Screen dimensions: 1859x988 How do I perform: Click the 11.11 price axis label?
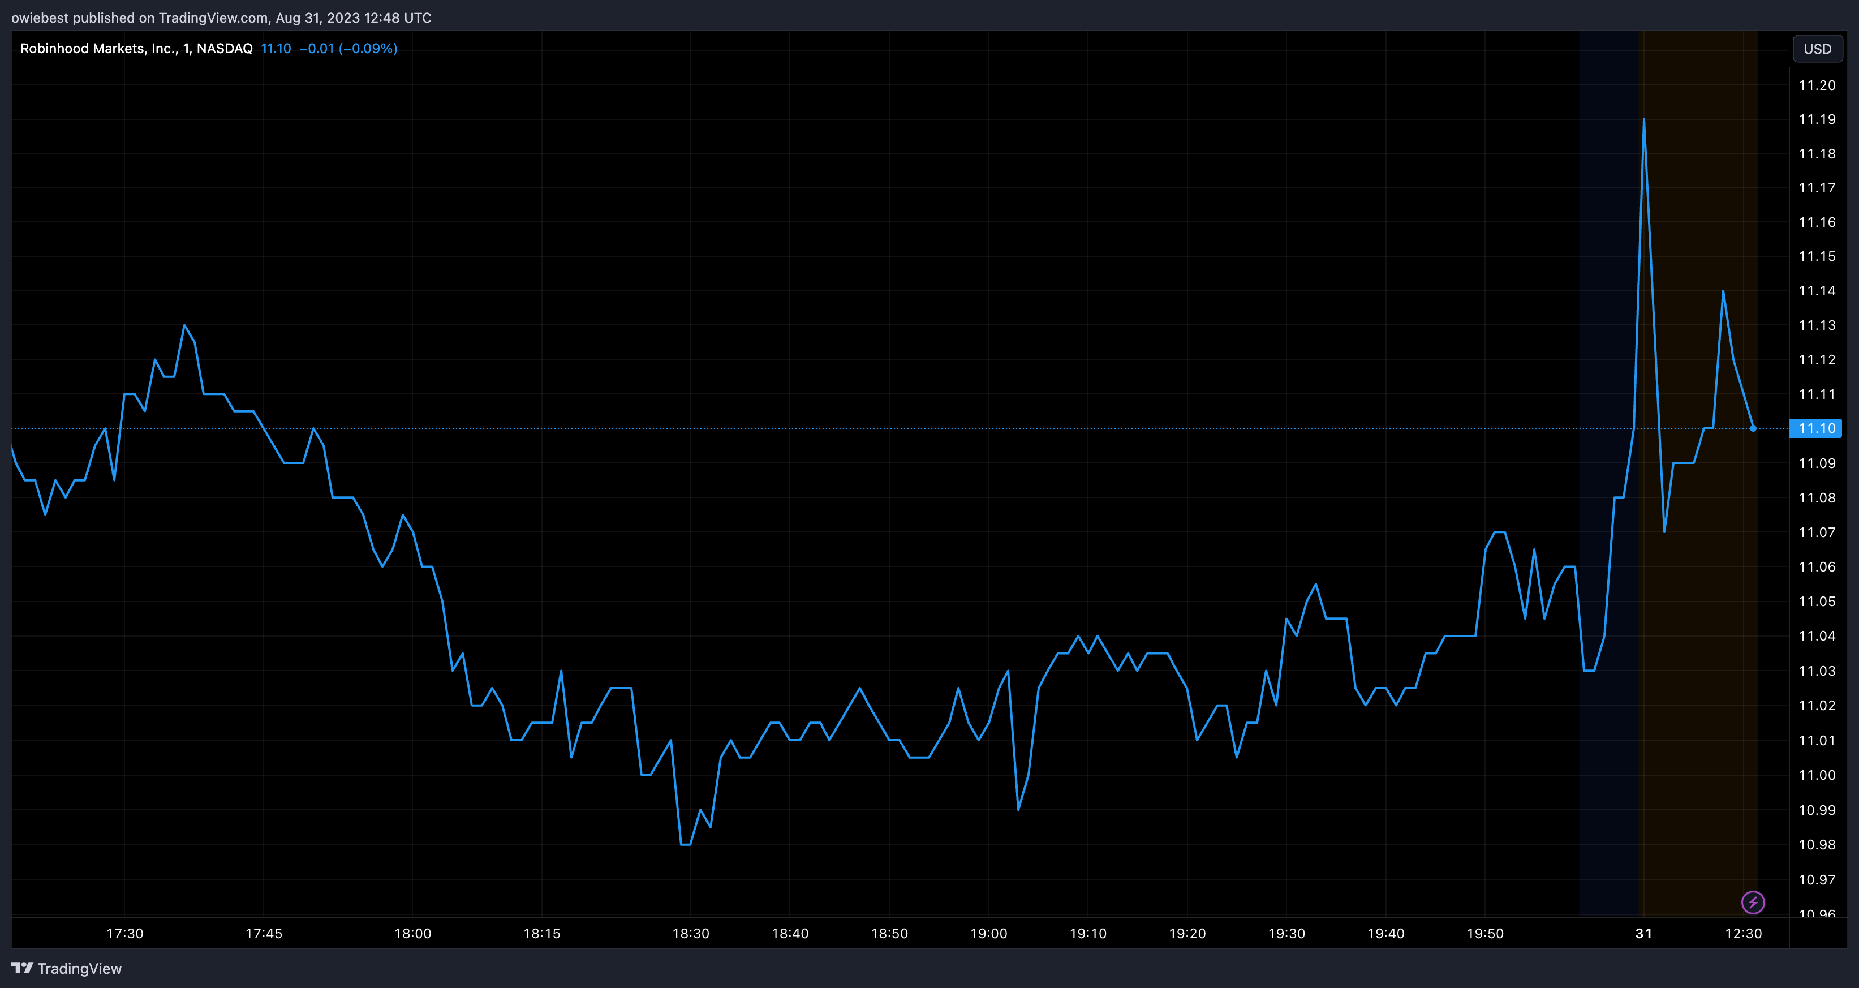[x=1817, y=394]
